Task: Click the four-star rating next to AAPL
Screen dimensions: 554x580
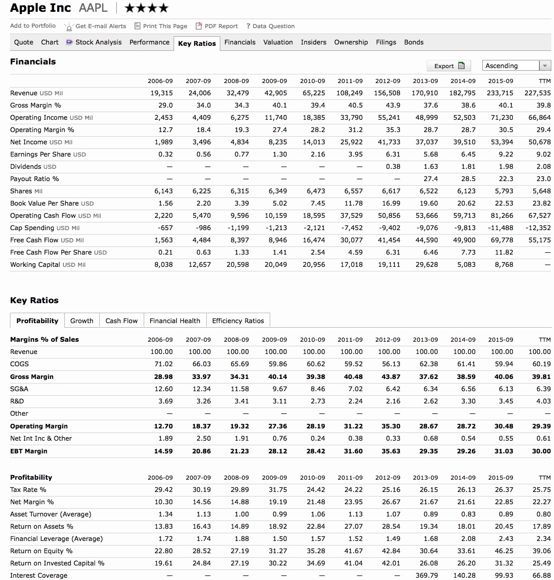Action: tap(146, 8)
